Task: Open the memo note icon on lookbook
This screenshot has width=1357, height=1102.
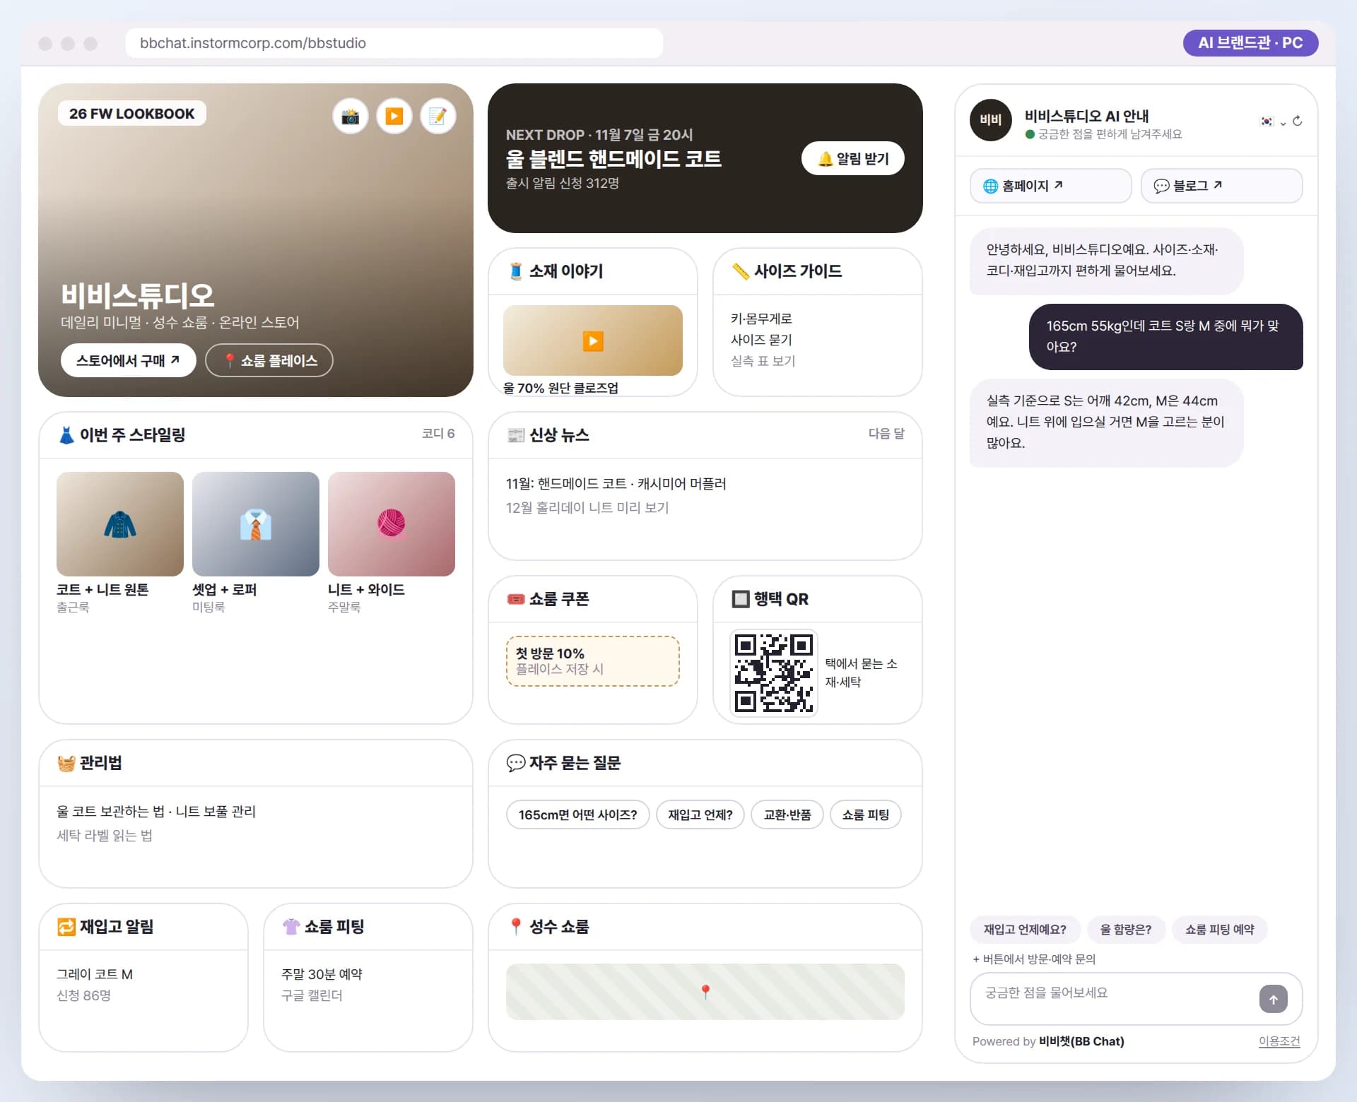Action: tap(438, 116)
